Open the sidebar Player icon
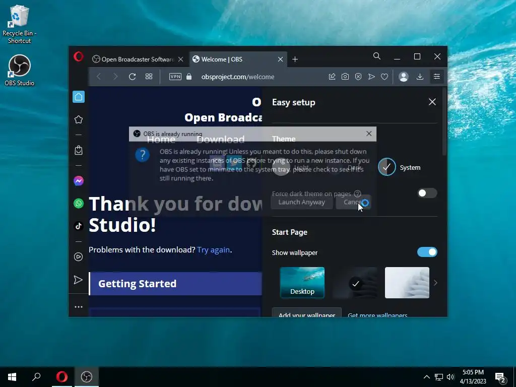Screen dimensions: 516x387 (78, 256)
